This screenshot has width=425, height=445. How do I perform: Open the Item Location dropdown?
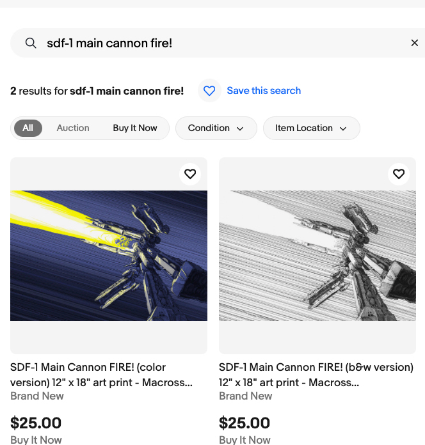coord(311,128)
